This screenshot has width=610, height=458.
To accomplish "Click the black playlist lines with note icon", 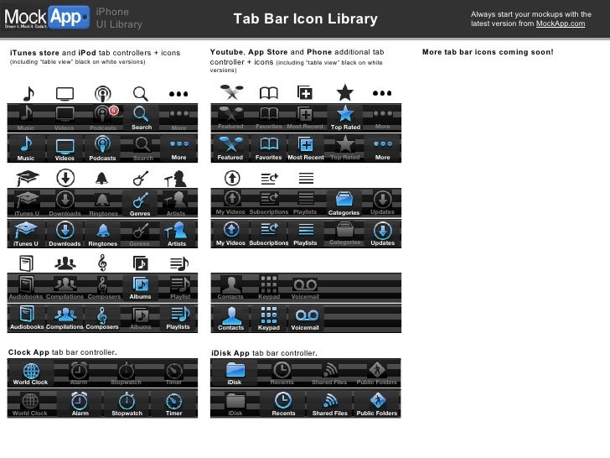I will click(179, 263).
